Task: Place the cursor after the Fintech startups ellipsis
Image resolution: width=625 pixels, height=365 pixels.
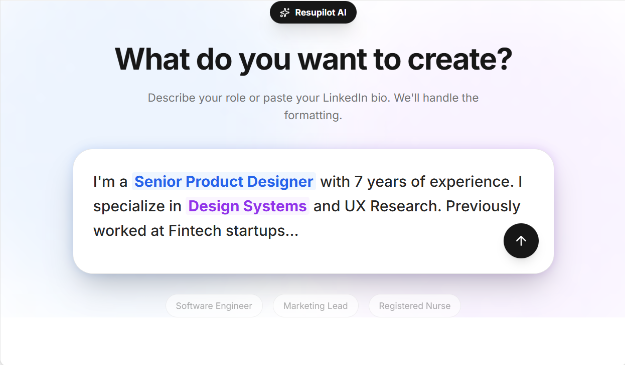Action: tap(301, 230)
